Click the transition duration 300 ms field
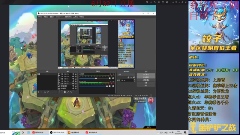The width and height of the screenshot is (240, 135). 127,80
